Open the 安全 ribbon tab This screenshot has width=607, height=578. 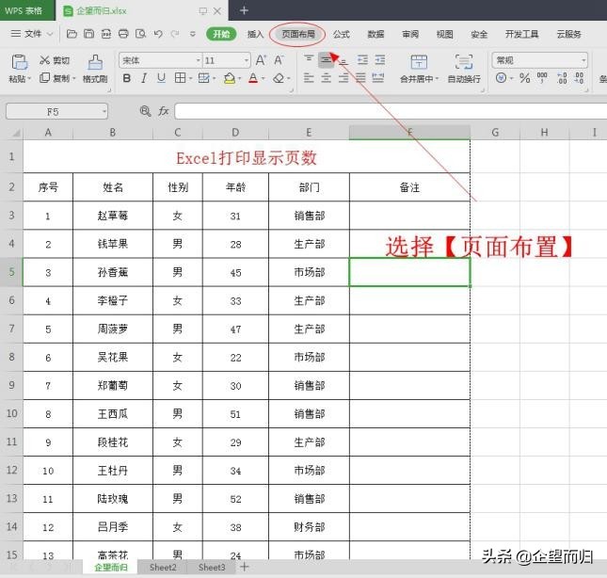click(479, 34)
